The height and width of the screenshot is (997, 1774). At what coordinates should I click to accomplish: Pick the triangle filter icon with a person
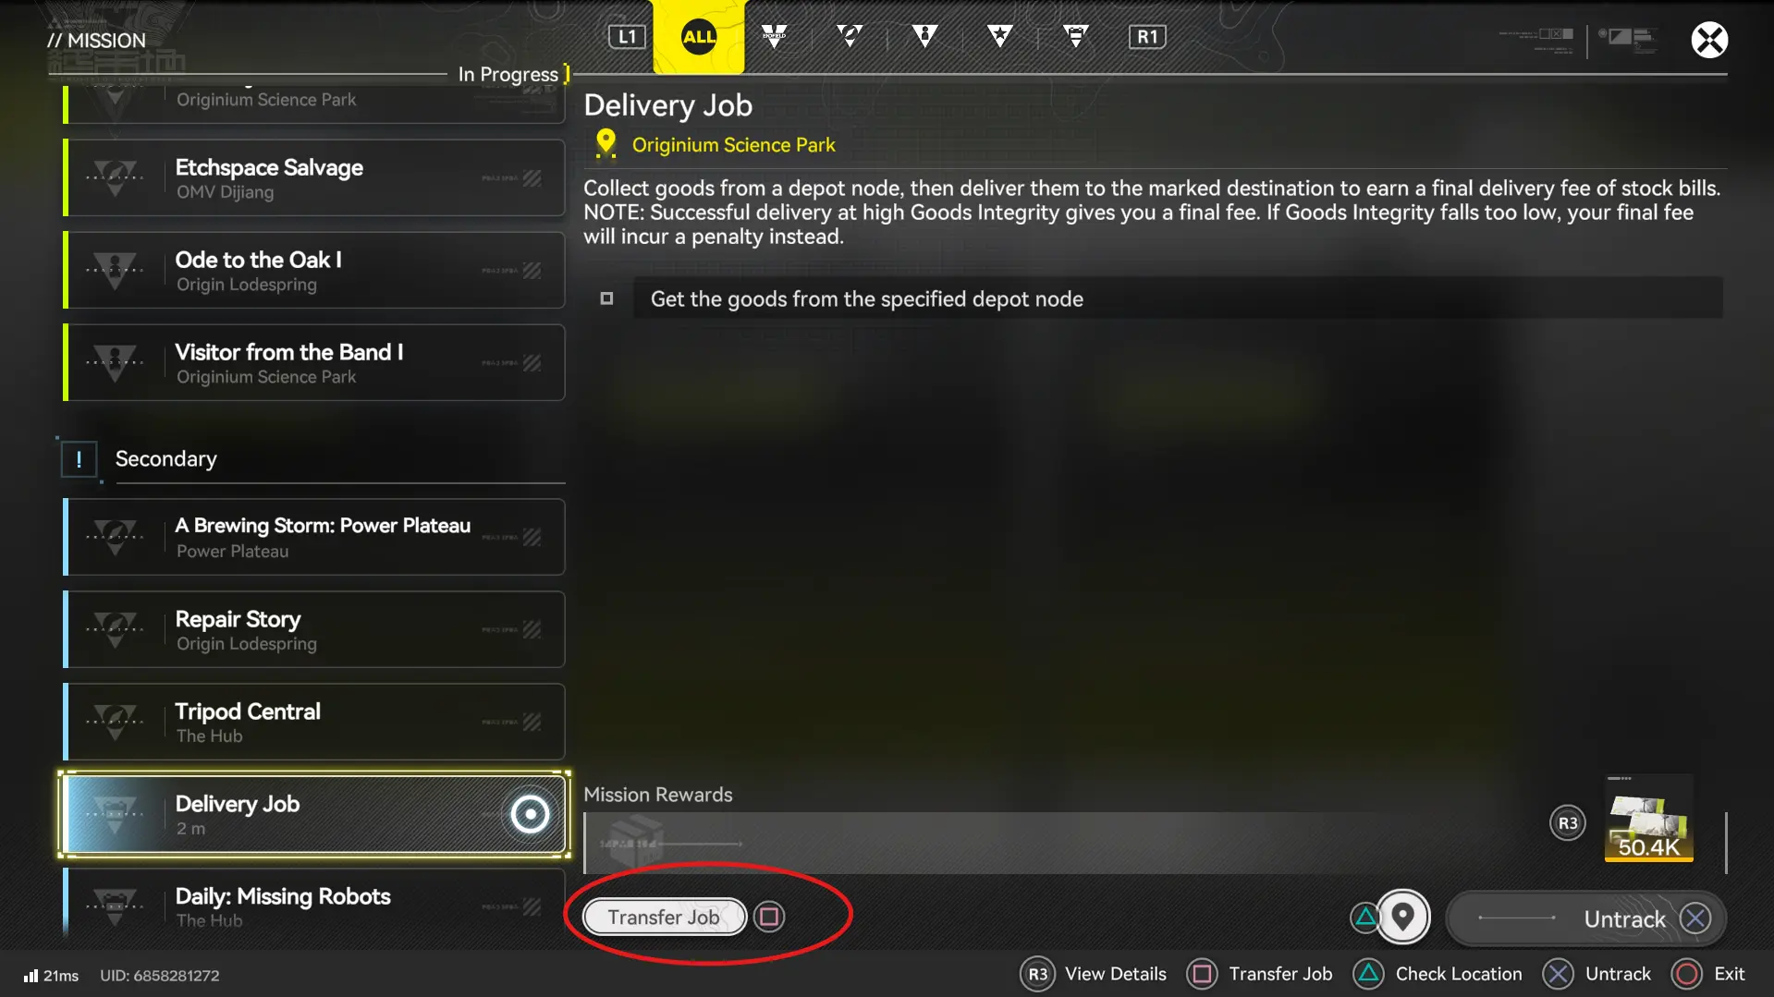[924, 37]
